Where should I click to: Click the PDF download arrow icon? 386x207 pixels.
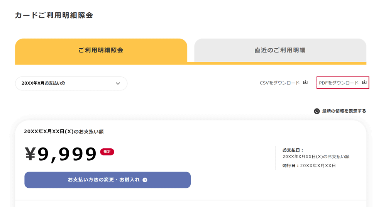(364, 82)
